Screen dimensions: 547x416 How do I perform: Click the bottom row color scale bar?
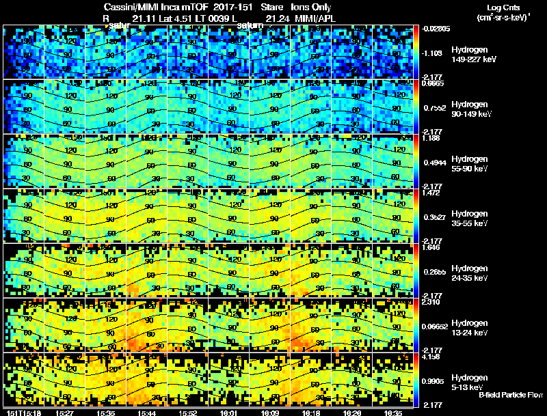tap(416, 380)
